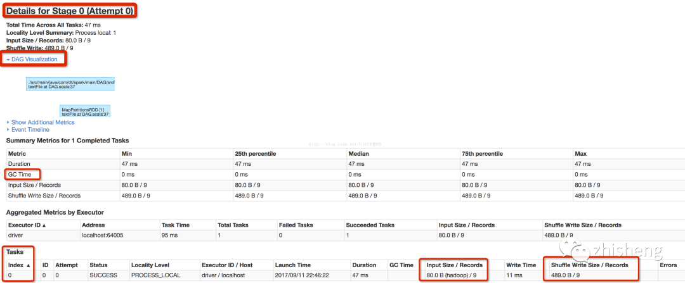Sort the Tasks table by the Locality Level header
Screen dimensions: 685x283
point(150,265)
